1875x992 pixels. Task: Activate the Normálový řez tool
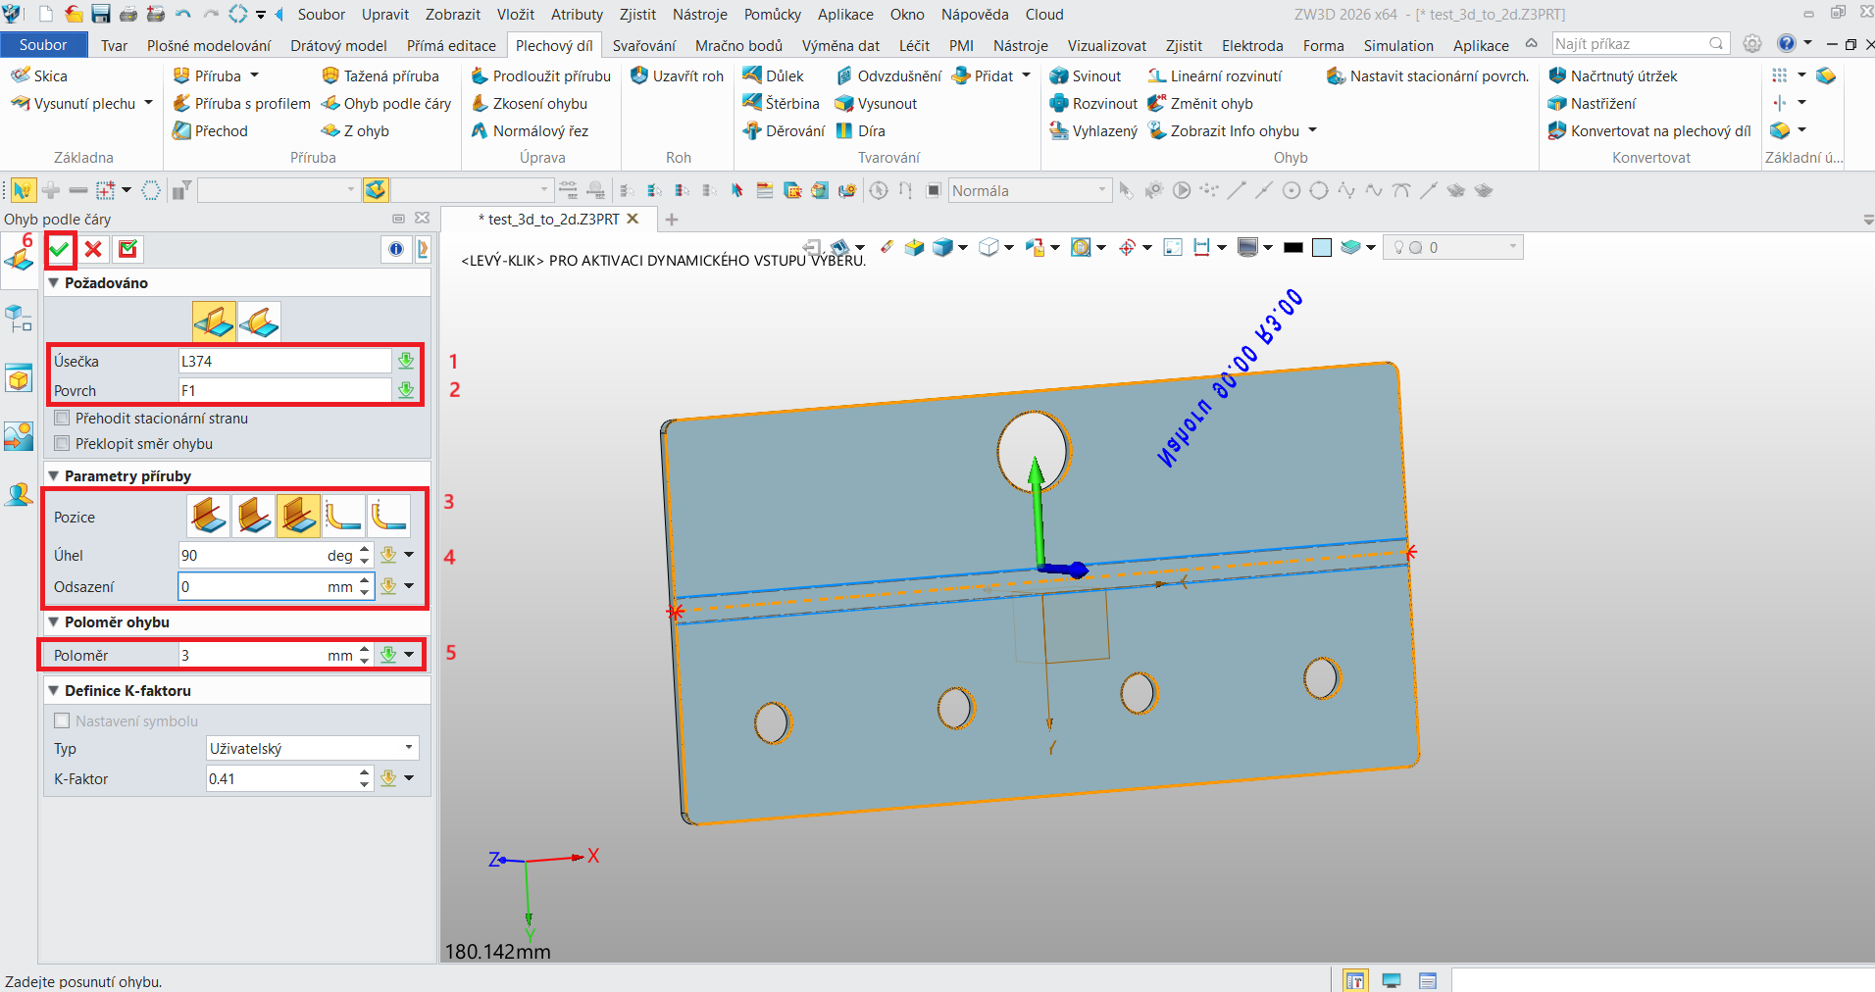click(530, 130)
